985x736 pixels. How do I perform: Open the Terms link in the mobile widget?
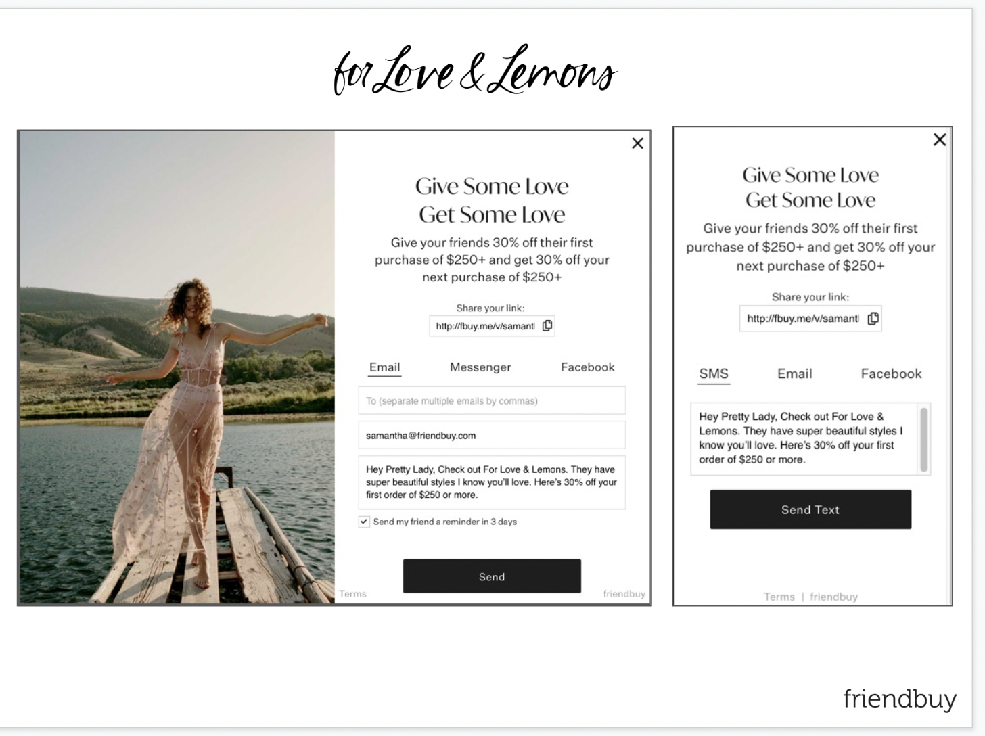point(779,597)
